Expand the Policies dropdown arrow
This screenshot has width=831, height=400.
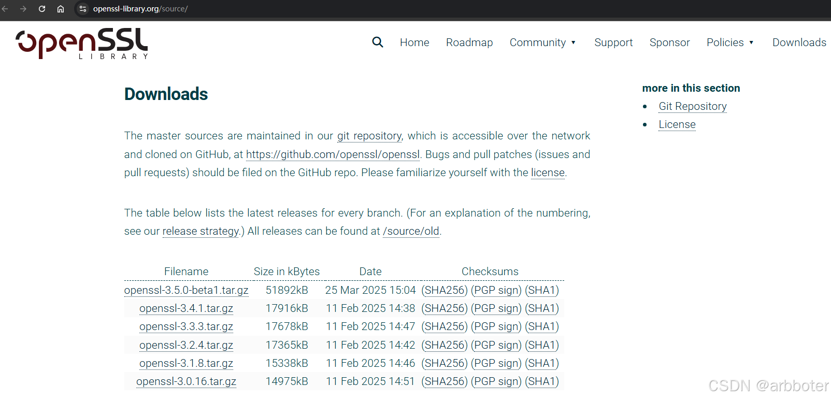tap(751, 42)
